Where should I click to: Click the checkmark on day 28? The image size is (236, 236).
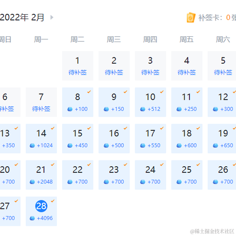(x=53, y=201)
